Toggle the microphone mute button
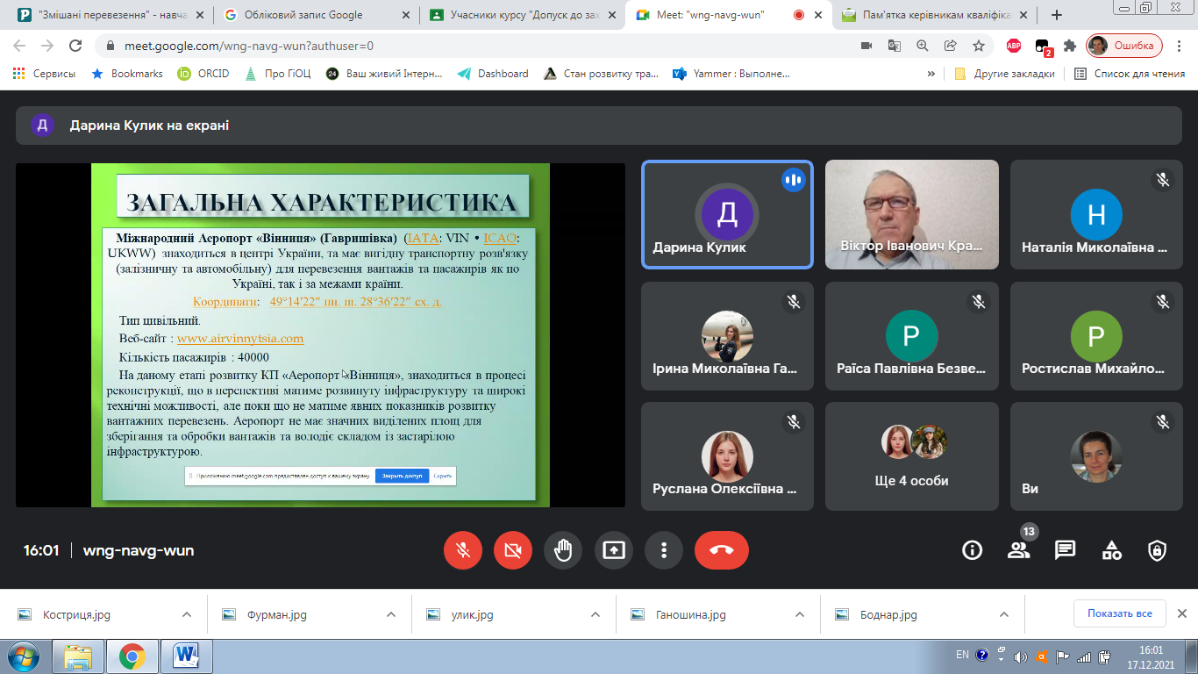Screen dimensions: 1198x674 click(x=463, y=550)
